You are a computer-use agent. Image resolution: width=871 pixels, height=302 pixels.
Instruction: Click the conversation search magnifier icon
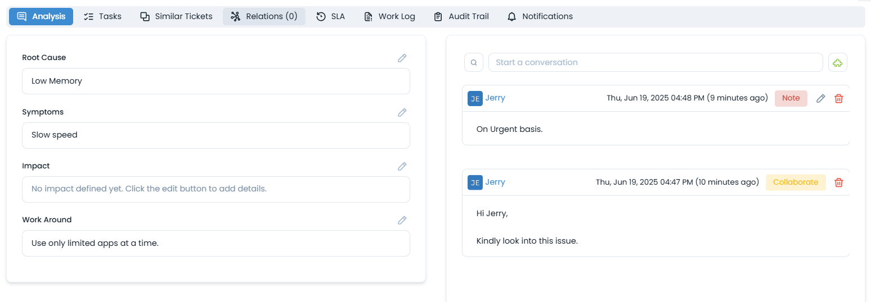(474, 62)
